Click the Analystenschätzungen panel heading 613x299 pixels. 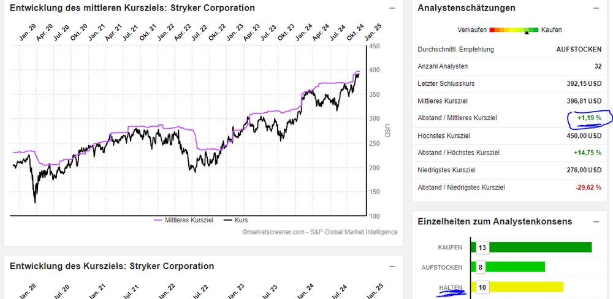tap(466, 9)
